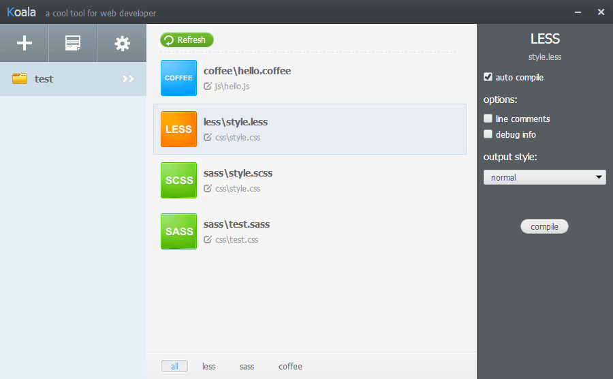Open the output style dropdown
613x379 pixels.
(x=544, y=177)
